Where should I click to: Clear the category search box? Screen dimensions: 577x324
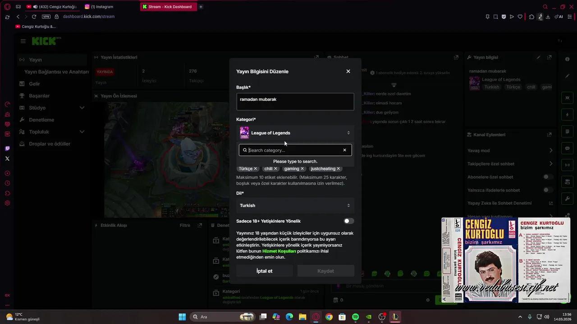[345, 150]
